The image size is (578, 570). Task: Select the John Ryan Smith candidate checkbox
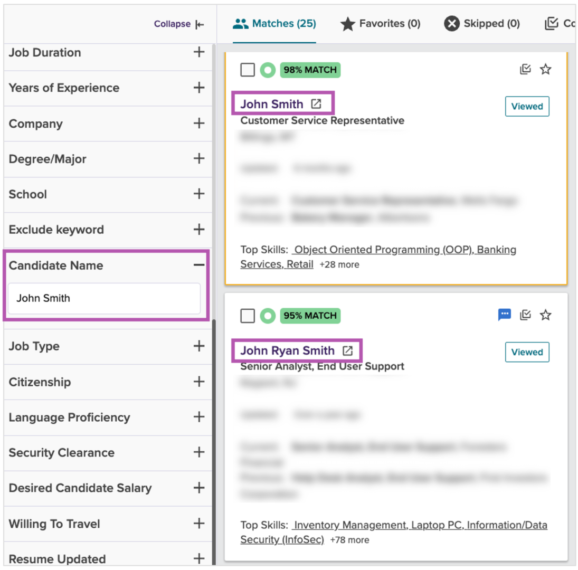[248, 316]
